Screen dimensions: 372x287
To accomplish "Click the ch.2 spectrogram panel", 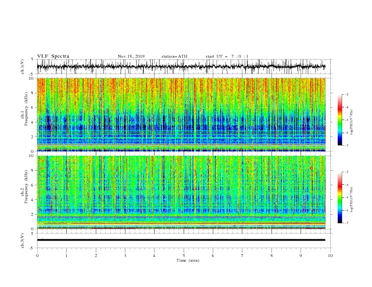I will (x=181, y=192).
